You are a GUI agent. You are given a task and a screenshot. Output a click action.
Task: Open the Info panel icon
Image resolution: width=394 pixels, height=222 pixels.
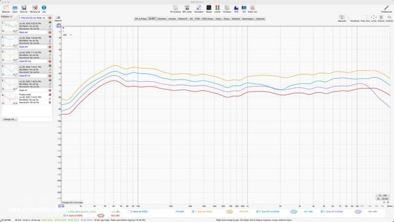click(44, 9)
